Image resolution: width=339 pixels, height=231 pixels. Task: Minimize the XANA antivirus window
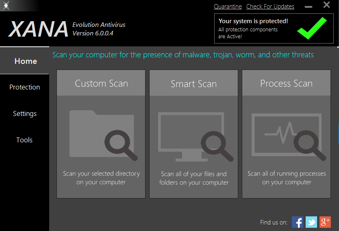(309, 7)
